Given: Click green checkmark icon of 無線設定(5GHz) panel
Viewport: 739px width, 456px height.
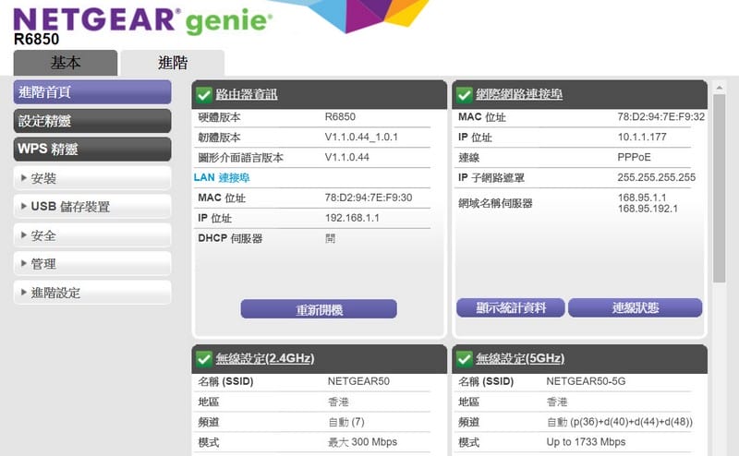Looking at the screenshot, I should point(465,359).
